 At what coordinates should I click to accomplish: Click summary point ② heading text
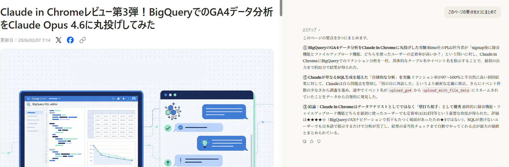(x=357, y=77)
